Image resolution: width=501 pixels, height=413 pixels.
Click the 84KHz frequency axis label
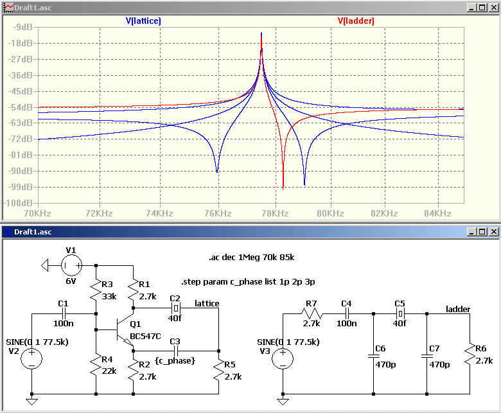pos(438,213)
